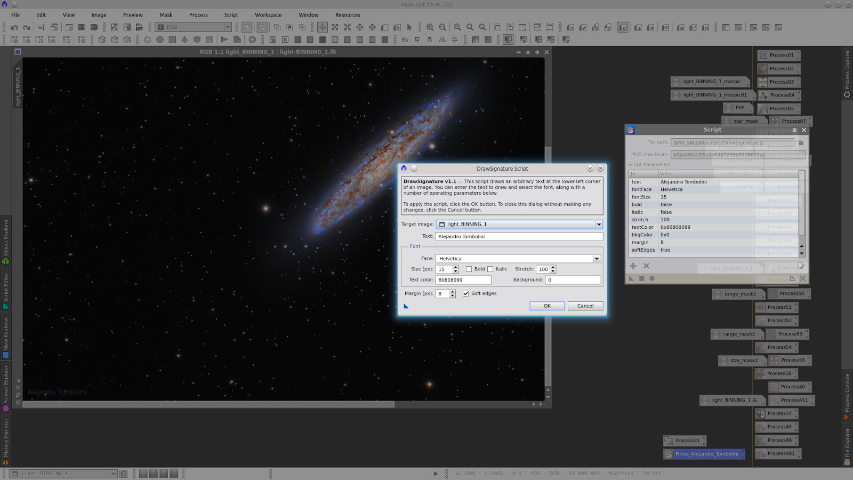Click the folder icon beside File path

click(801, 142)
